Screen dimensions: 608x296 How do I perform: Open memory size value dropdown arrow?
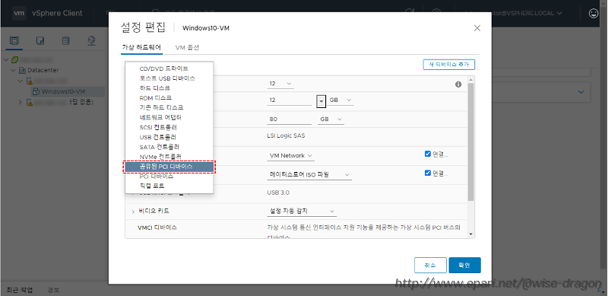coord(321,100)
